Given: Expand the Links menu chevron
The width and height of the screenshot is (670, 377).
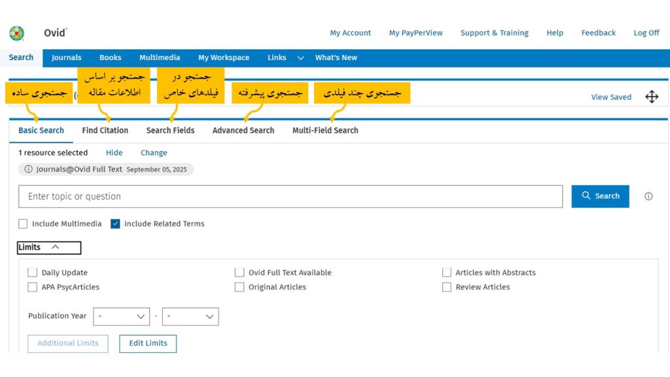Looking at the screenshot, I should point(300,58).
